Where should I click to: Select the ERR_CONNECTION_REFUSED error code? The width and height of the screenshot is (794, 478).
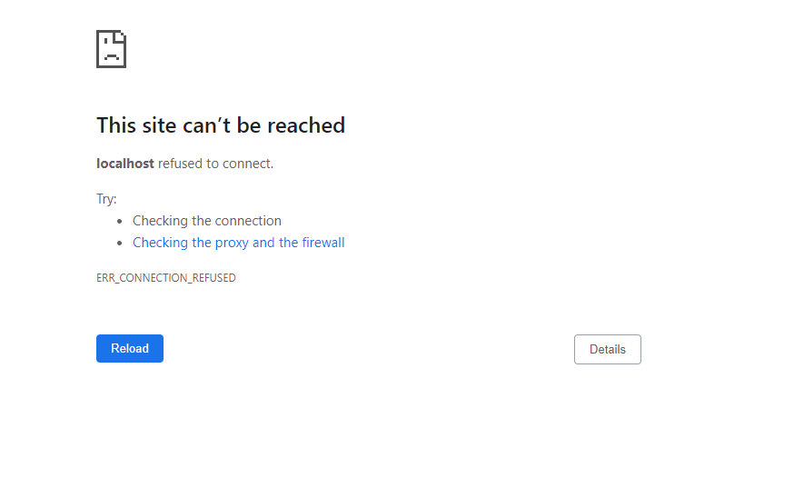click(x=166, y=278)
